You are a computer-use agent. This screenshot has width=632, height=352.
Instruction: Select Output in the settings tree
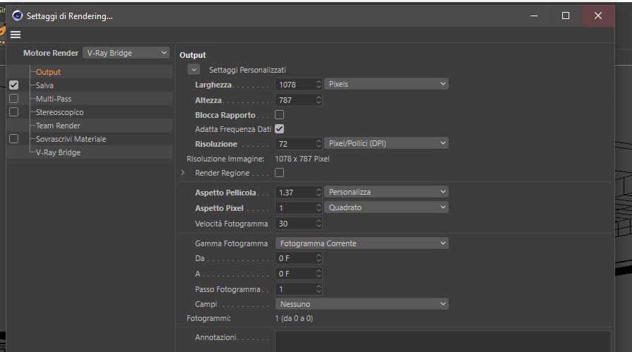coord(48,72)
